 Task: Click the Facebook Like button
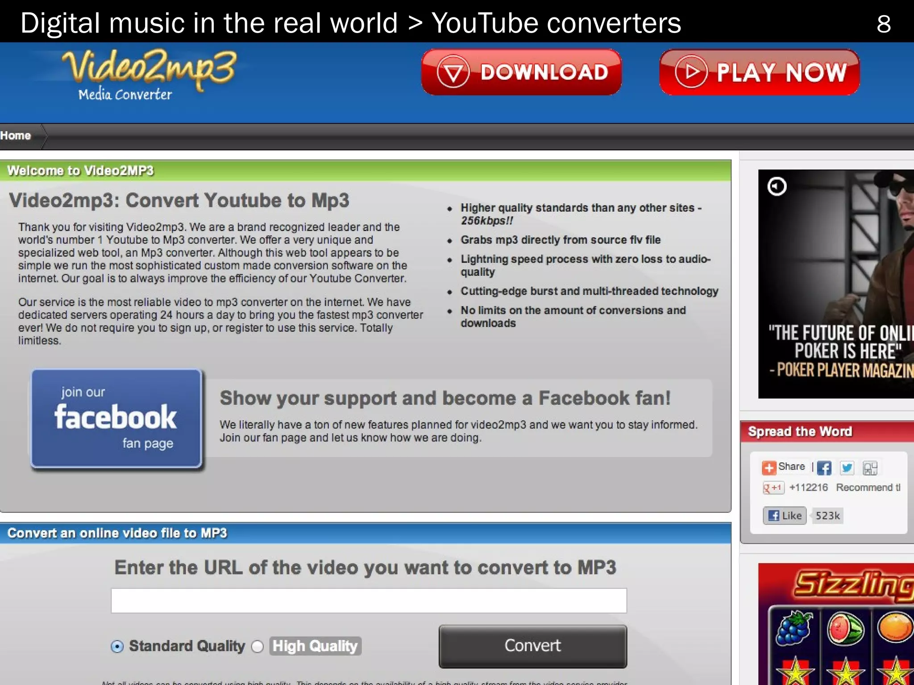click(784, 516)
